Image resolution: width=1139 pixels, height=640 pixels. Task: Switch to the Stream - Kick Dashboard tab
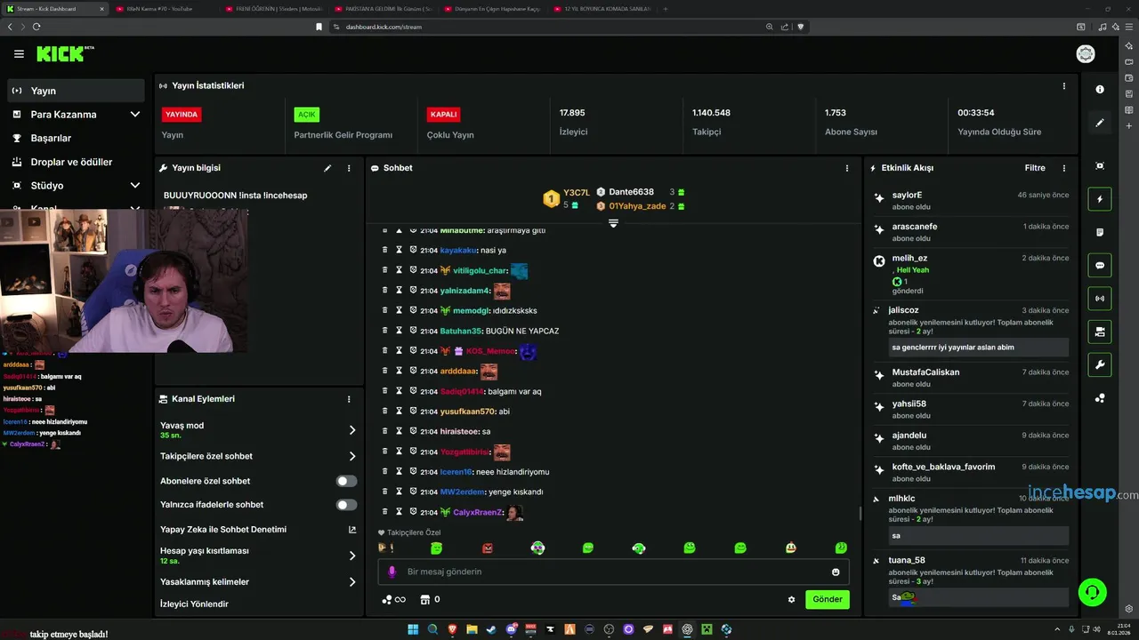[53, 9]
